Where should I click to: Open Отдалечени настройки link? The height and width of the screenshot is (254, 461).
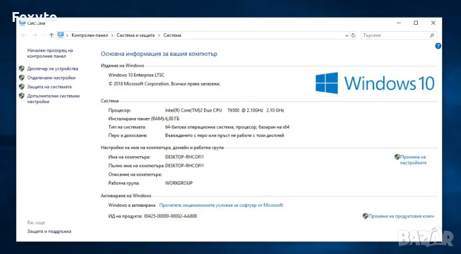pyautogui.click(x=51, y=78)
